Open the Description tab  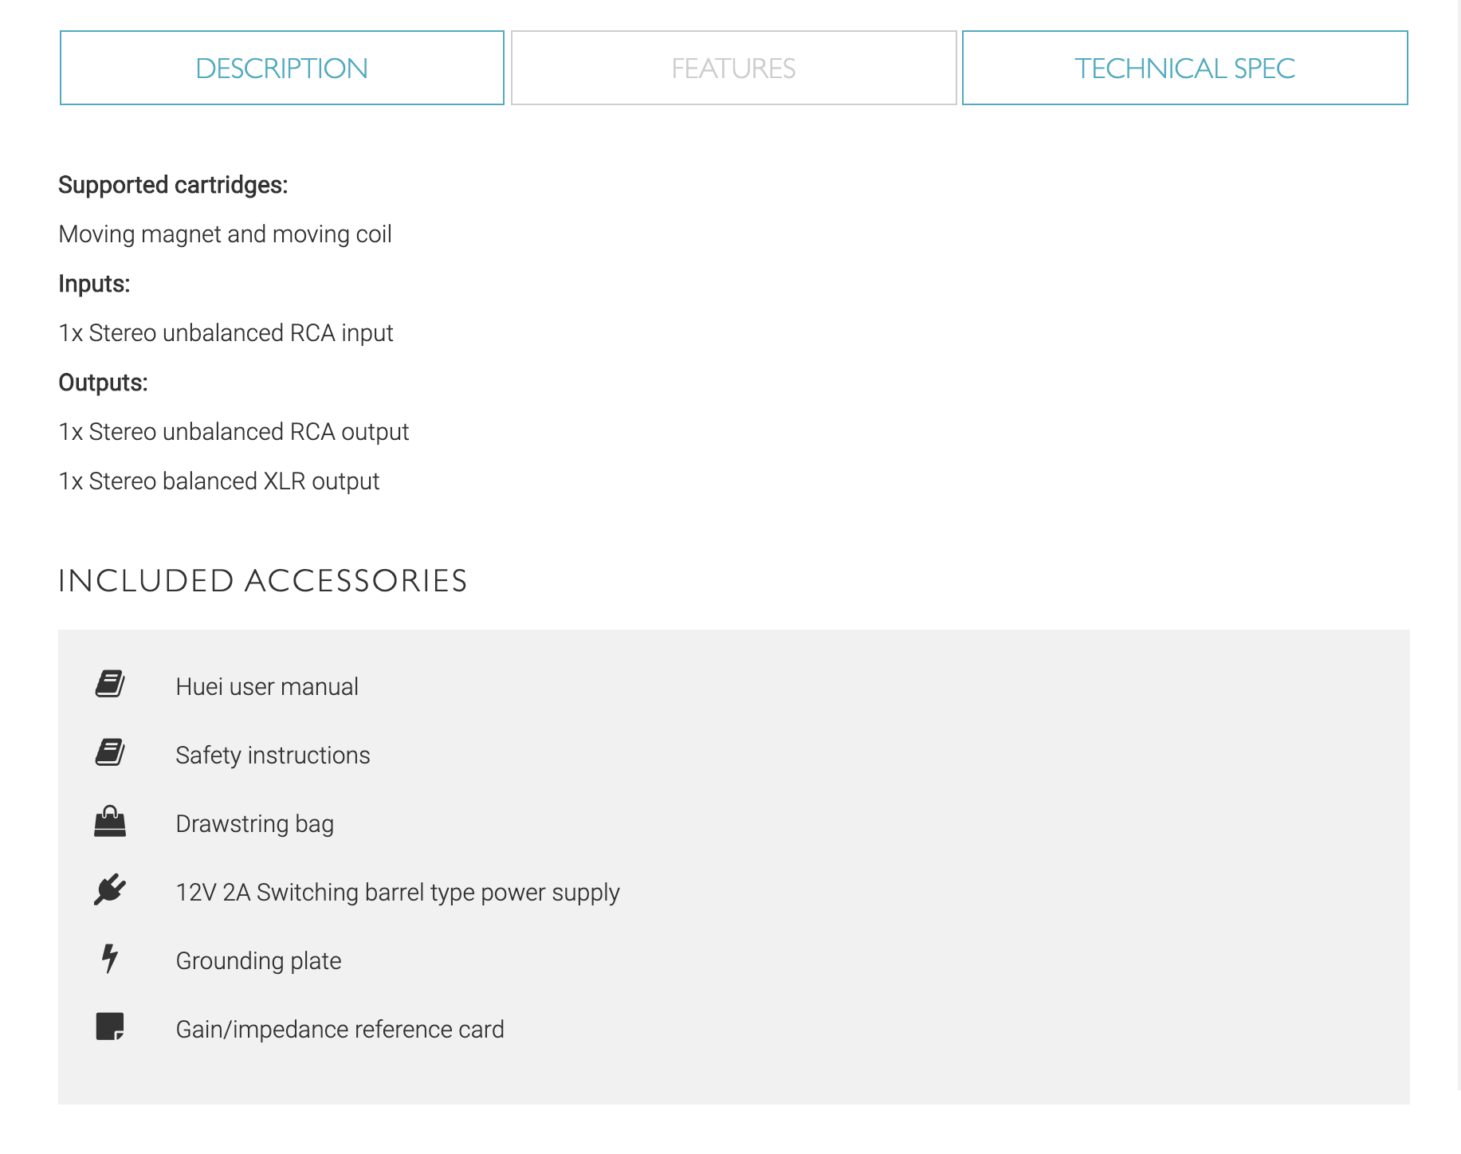282,69
